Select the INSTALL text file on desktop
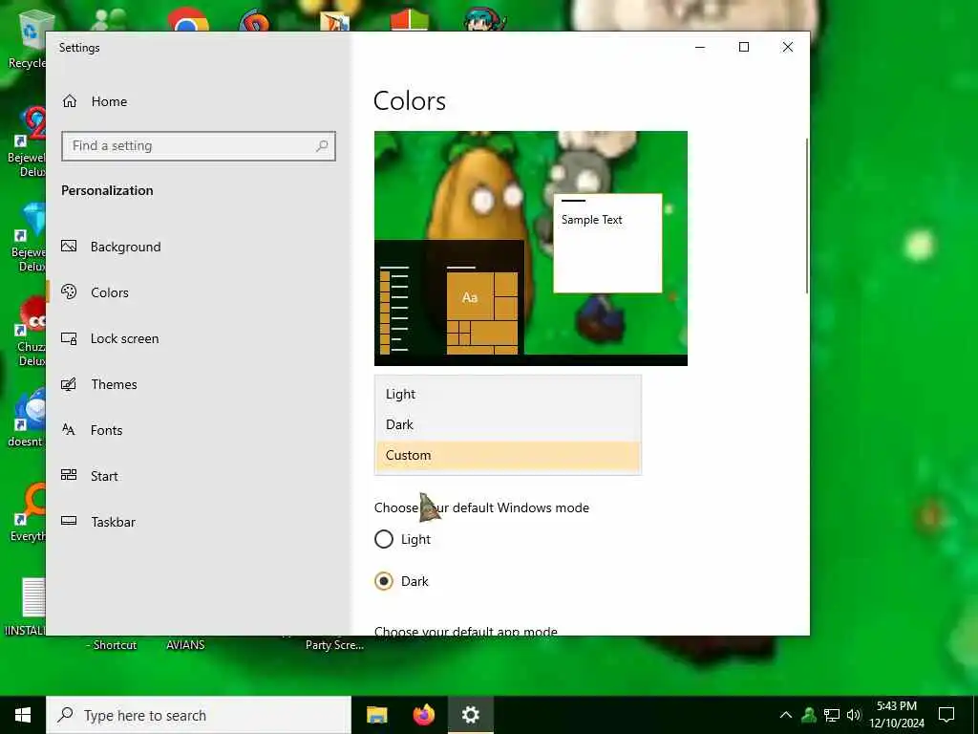 click(28, 607)
